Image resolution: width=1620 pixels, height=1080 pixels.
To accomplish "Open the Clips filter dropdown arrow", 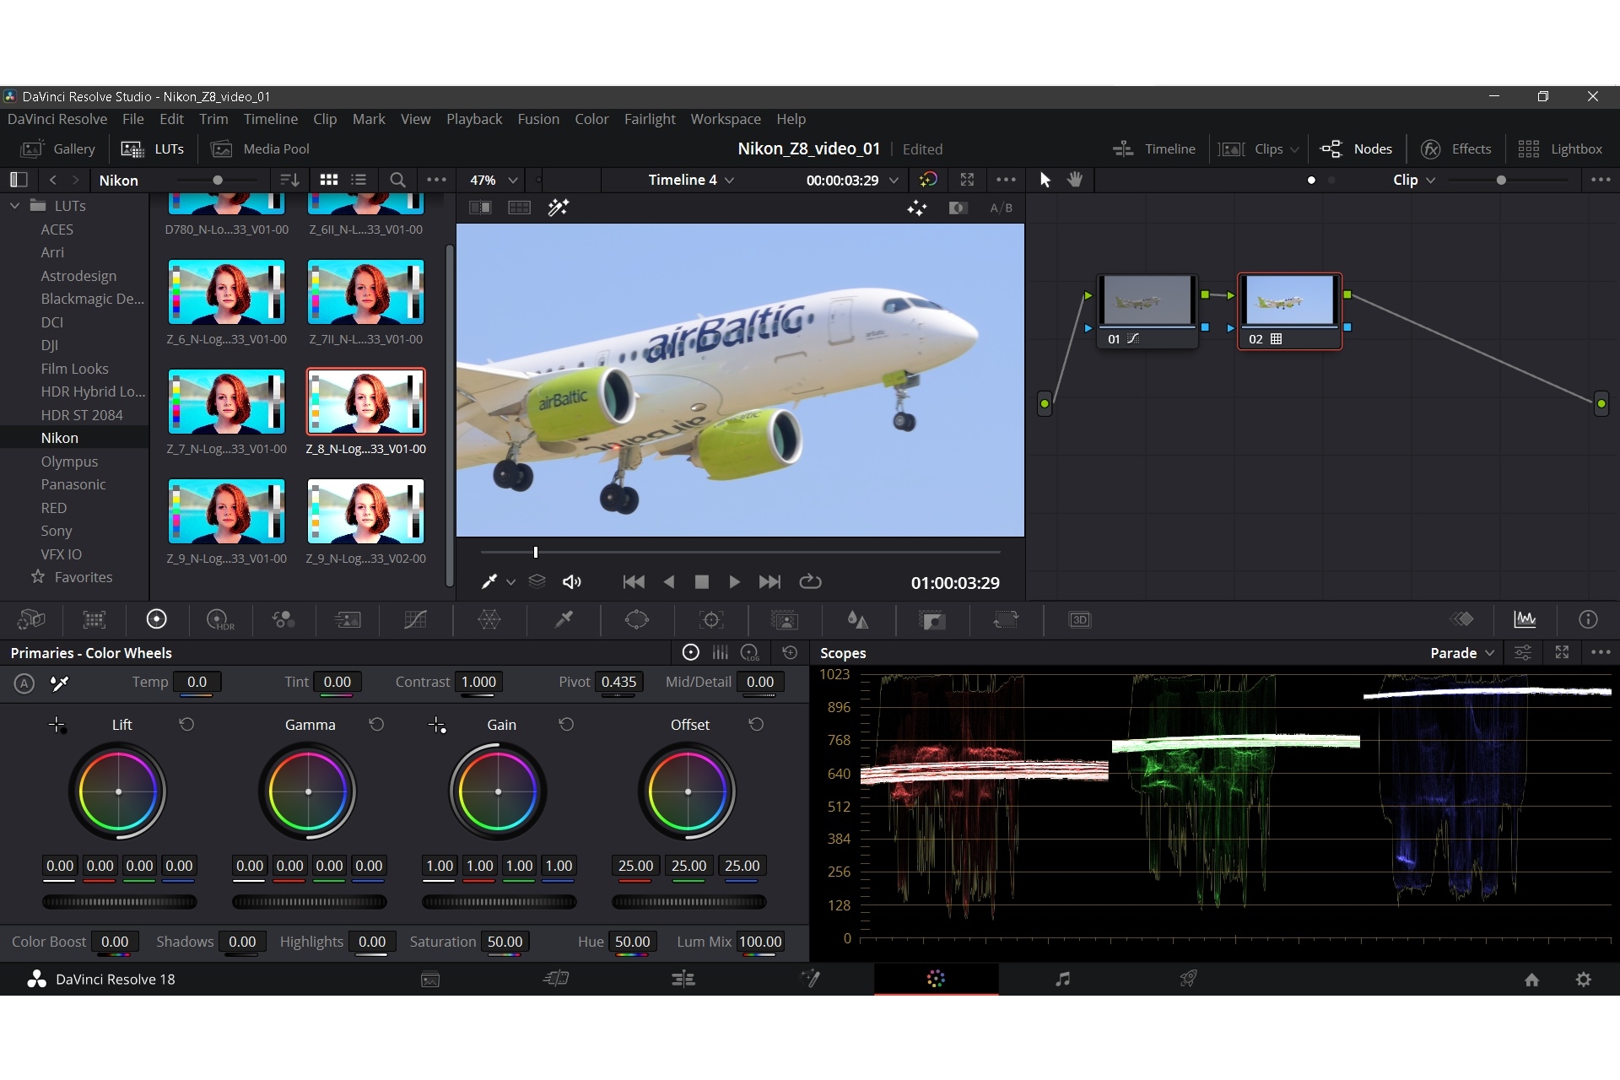I will coord(1294,150).
